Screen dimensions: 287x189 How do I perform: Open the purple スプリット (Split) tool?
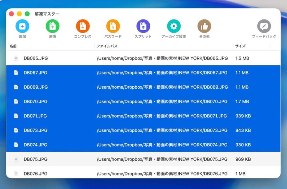pos(143,26)
